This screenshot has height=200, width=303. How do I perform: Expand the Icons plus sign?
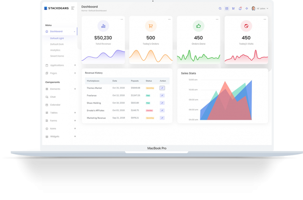pos(75,129)
